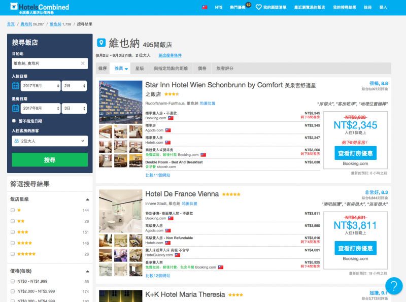Click the hot deals badge showing 12

click(x=248, y=5)
